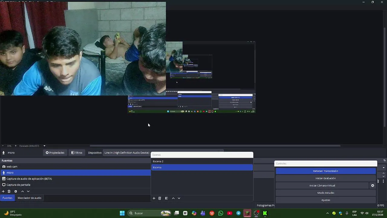
Task: Delete selected source with Fuentes trash icon
Action: [x=9, y=191]
